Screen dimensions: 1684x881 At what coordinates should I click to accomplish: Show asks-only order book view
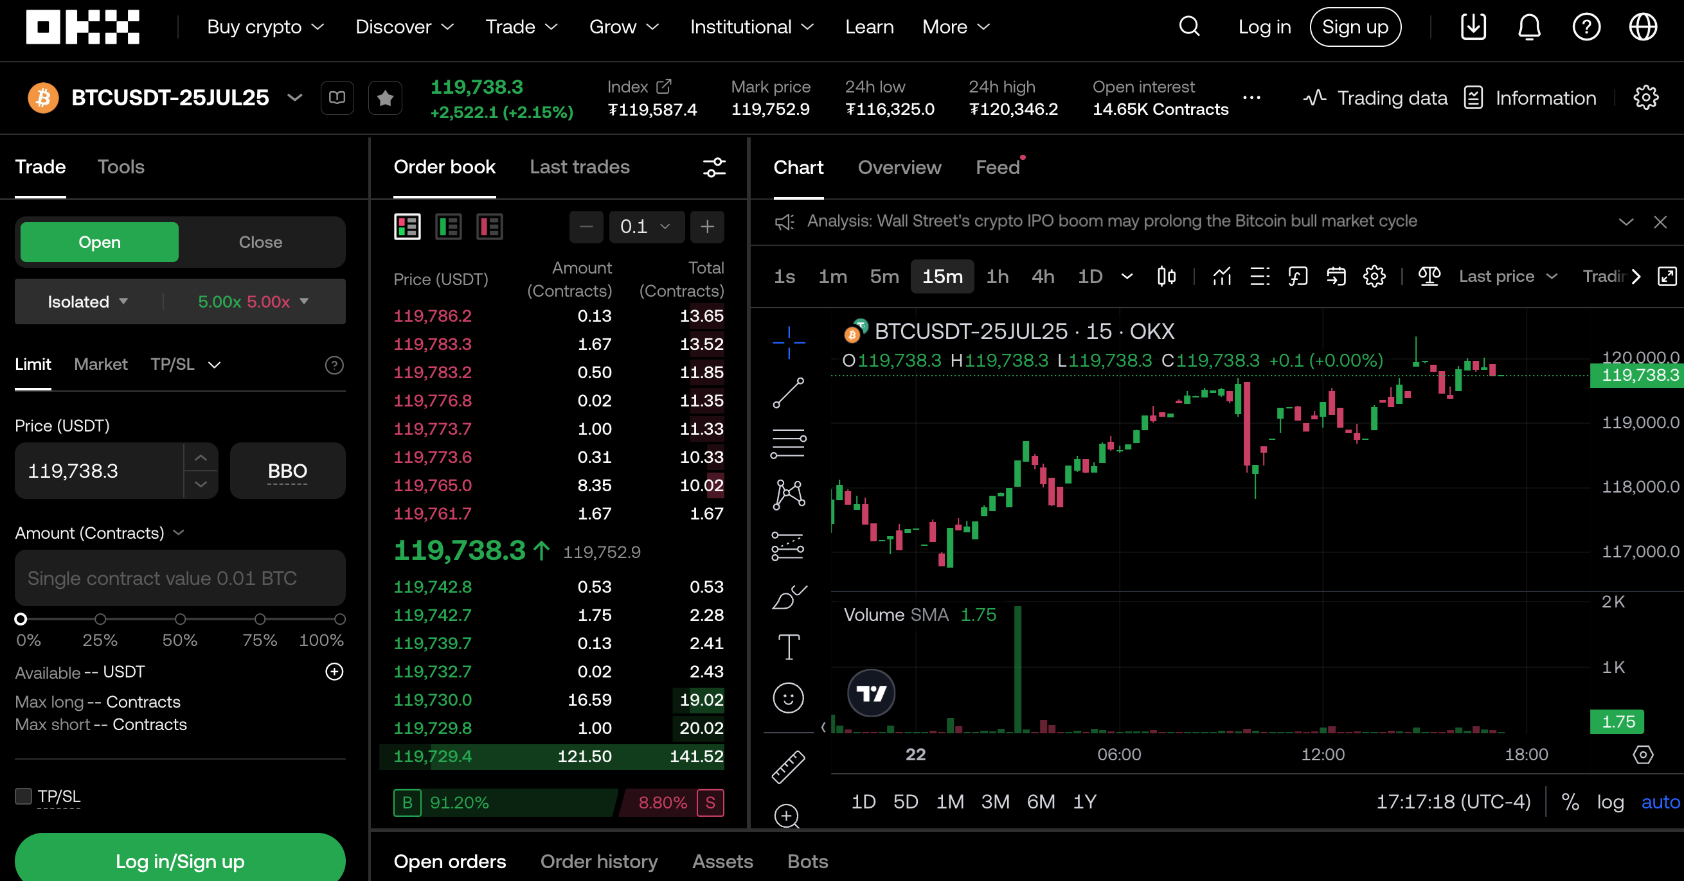[x=490, y=227]
